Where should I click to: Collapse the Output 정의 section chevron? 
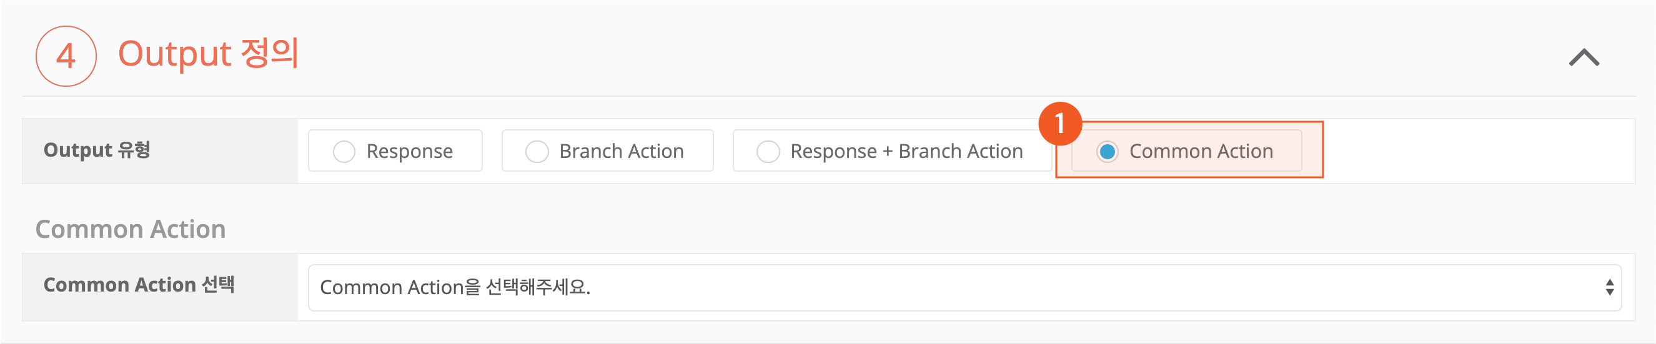point(1584,58)
